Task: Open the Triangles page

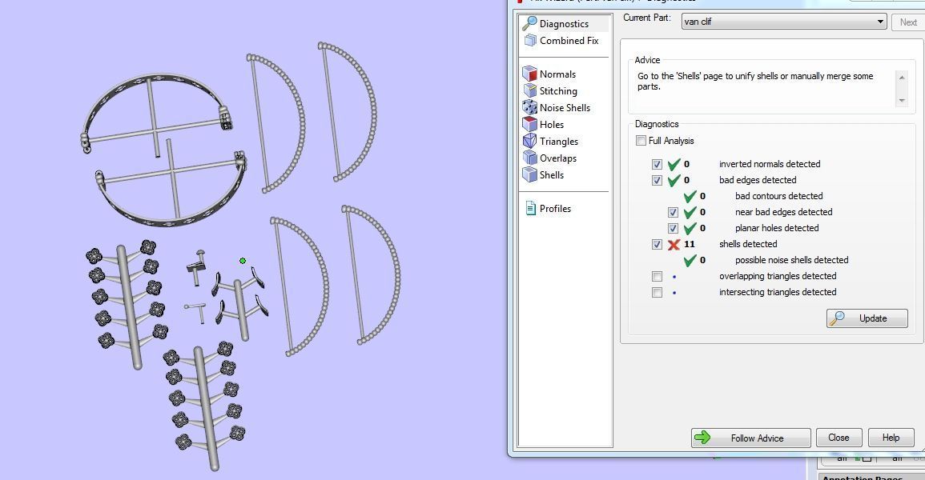Action: click(x=559, y=142)
